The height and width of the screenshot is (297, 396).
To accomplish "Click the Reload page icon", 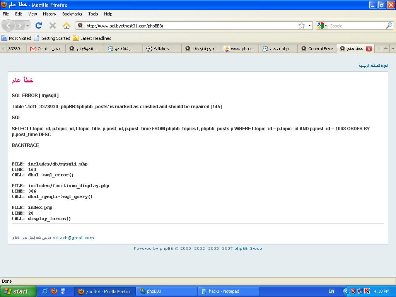I will tap(39, 26).
